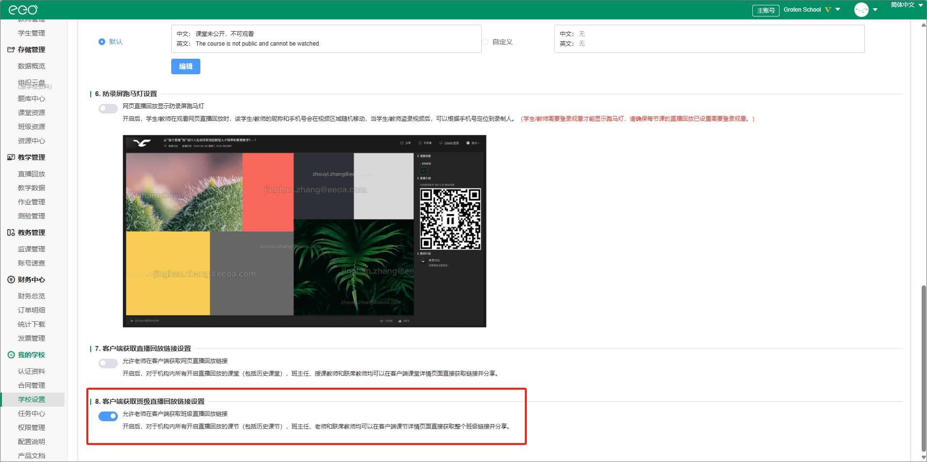927x462 pixels.
Task: Open 测验管理 in the sidebar
Action: 32,216
